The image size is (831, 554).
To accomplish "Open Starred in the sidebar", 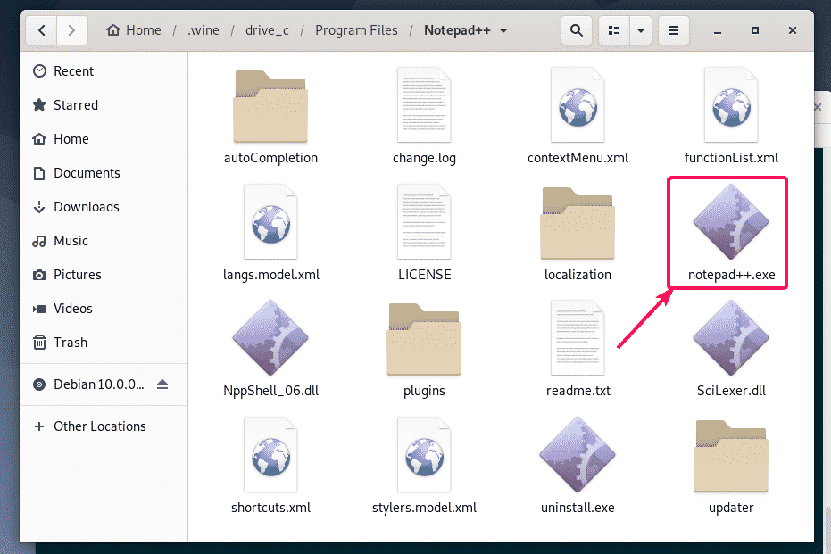I will 104,105.
